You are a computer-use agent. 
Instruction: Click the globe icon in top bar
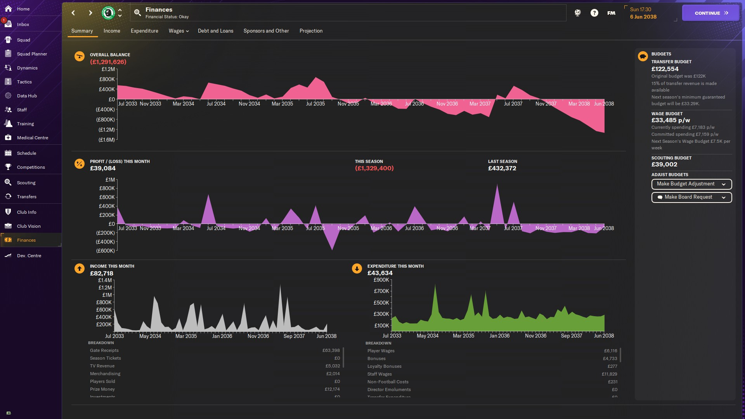tap(577, 13)
